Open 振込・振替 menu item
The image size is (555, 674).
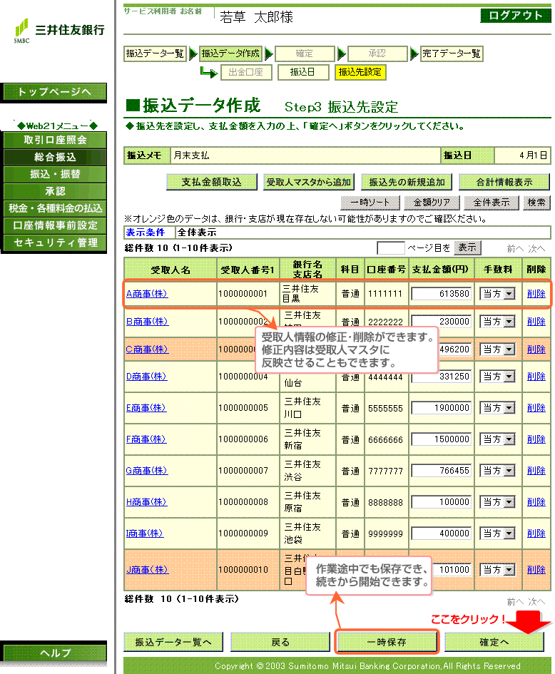pyautogui.click(x=55, y=174)
